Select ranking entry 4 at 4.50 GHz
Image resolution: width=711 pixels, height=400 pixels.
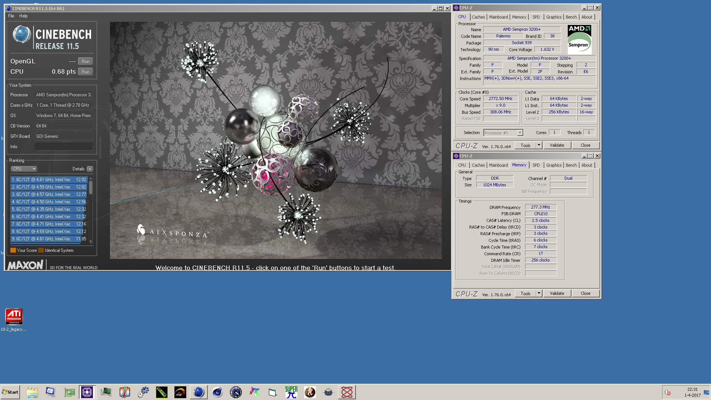click(49, 202)
